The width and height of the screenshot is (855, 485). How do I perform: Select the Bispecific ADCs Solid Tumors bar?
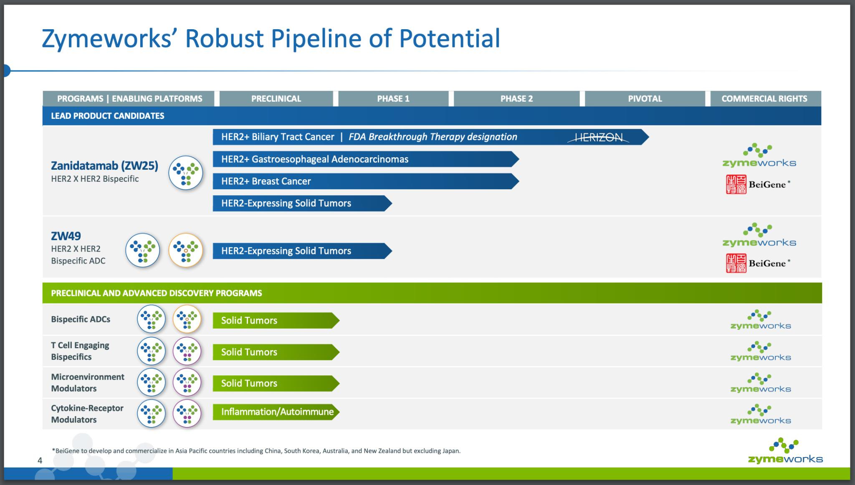(276, 320)
